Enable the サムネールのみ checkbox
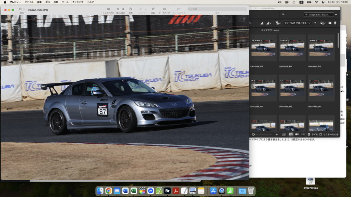This screenshot has width=351, height=197. [x=321, y=134]
